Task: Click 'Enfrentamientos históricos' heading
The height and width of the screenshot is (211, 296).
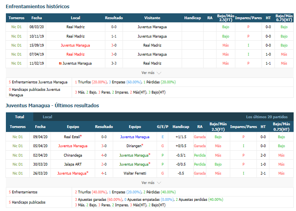Action: 38,6
